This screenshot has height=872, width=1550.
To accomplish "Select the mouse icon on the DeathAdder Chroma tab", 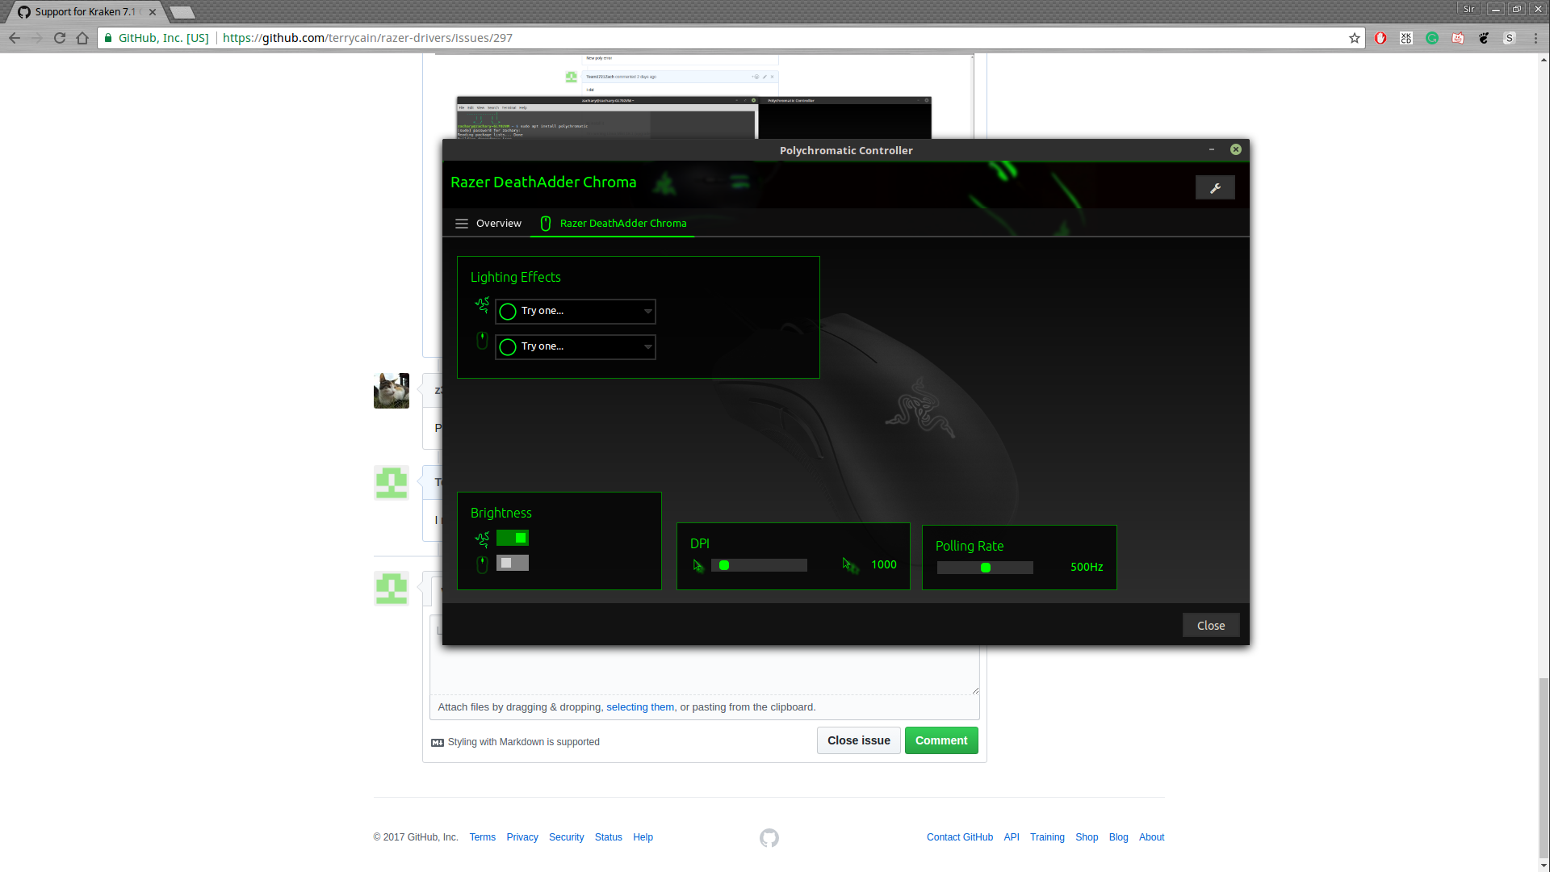I will tap(545, 224).
